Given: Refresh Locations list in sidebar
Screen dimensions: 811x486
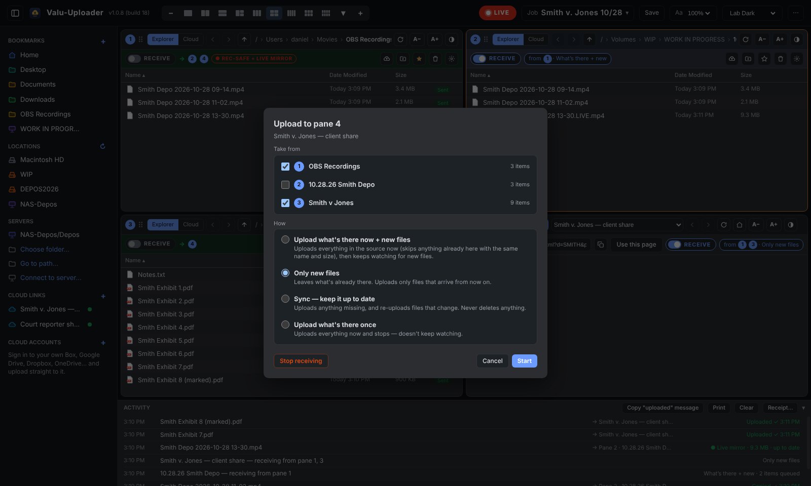Looking at the screenshot, I should point(103,146).
